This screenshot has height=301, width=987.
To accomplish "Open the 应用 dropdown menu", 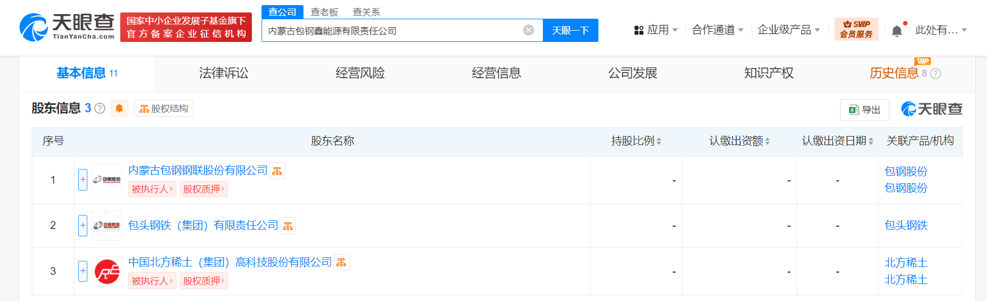I will click(x=656, y=30).
